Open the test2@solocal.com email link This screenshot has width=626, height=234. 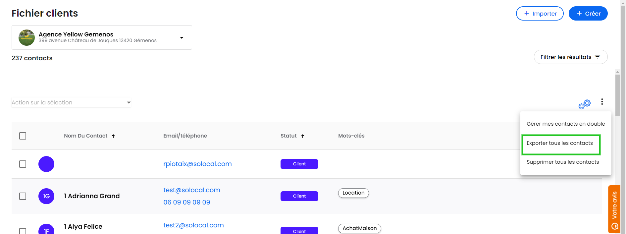[x=193, y=225]
